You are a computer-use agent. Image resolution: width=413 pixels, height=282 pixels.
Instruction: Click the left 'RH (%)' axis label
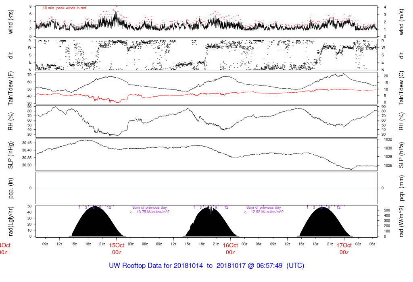(x=10, y=121)
